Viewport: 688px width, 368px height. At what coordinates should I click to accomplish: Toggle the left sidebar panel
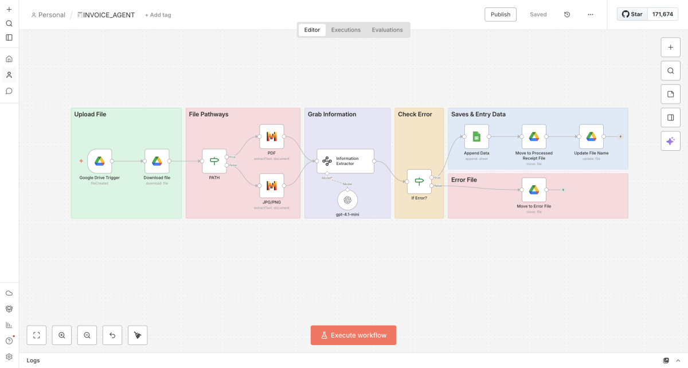pos(9,38)
